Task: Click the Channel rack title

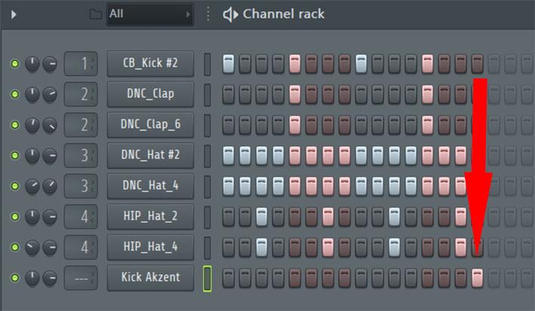Action: (284, 14)
